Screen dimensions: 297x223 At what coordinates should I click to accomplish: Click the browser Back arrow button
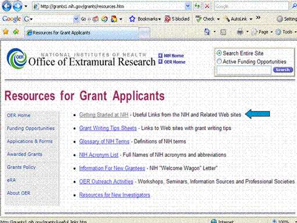[x=7, y=6]
